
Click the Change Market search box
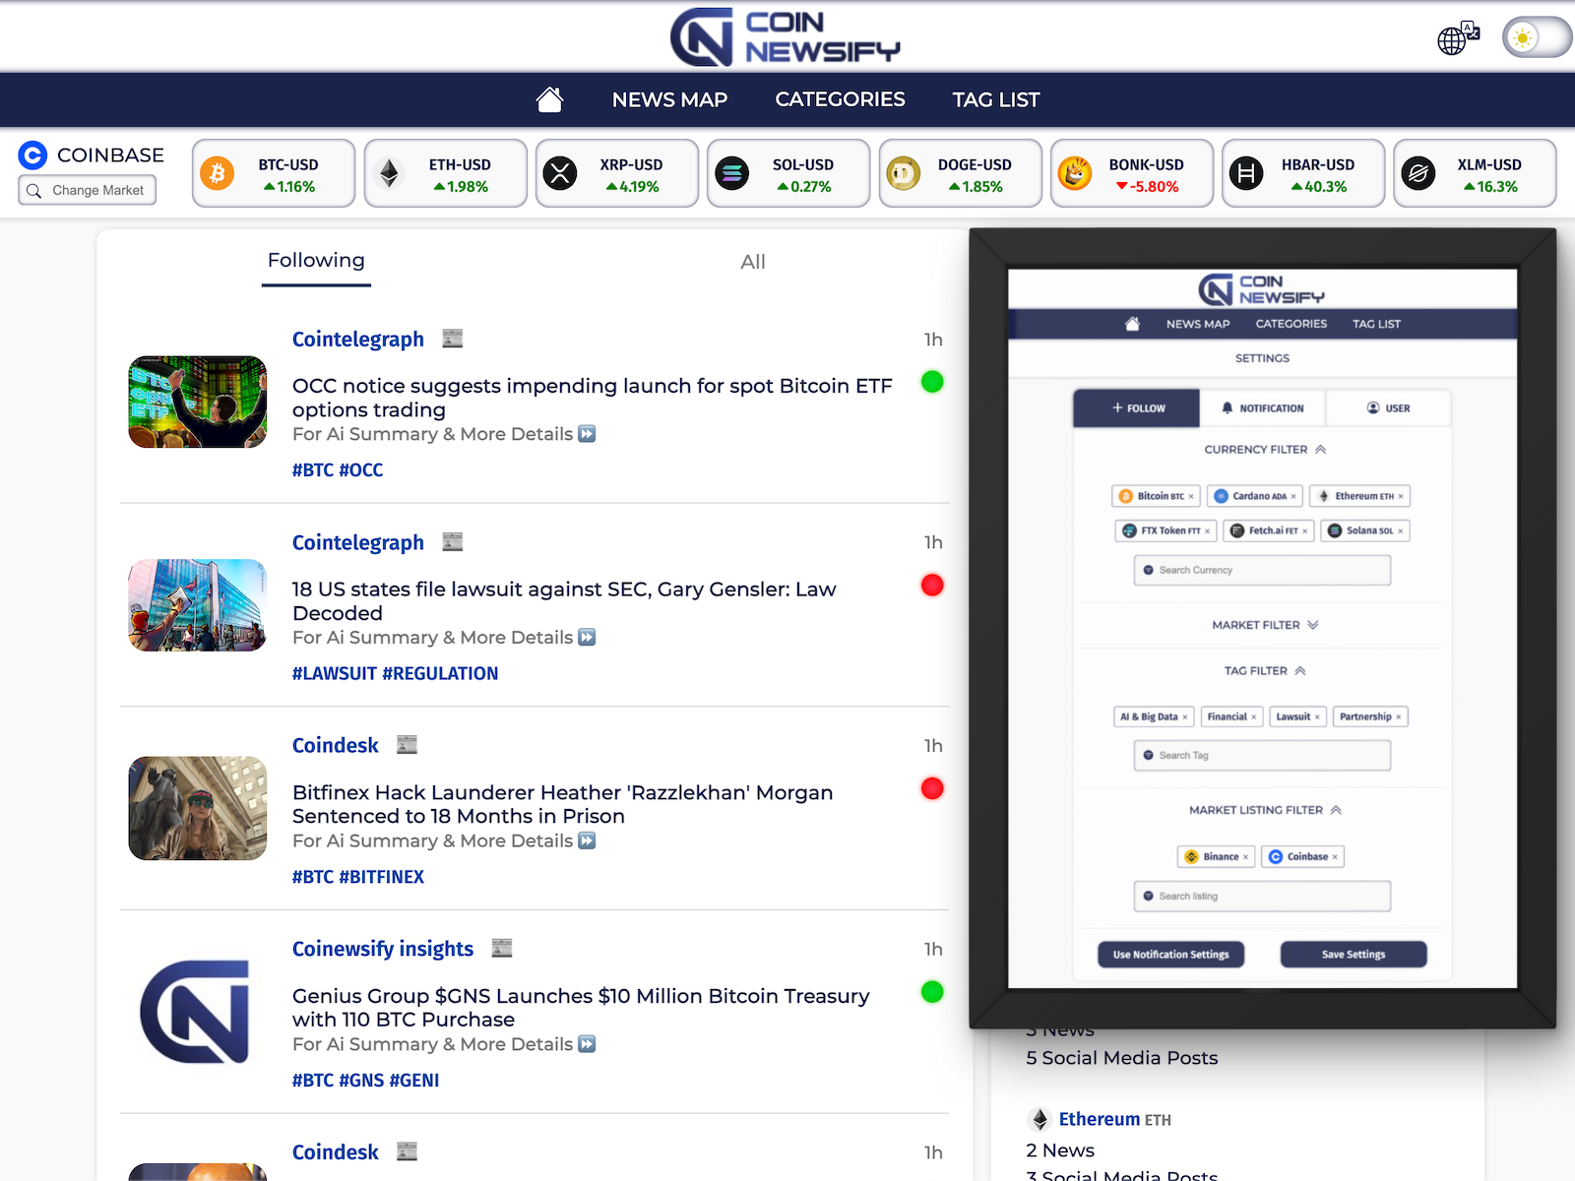pos(88,190)
